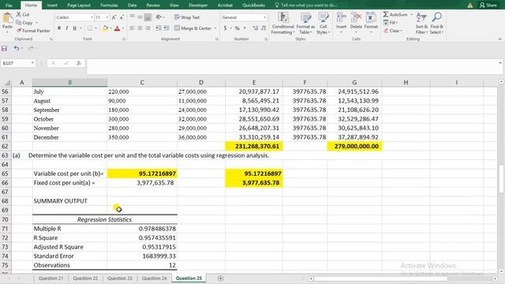Switch to the Review tab

pos(153,6)
